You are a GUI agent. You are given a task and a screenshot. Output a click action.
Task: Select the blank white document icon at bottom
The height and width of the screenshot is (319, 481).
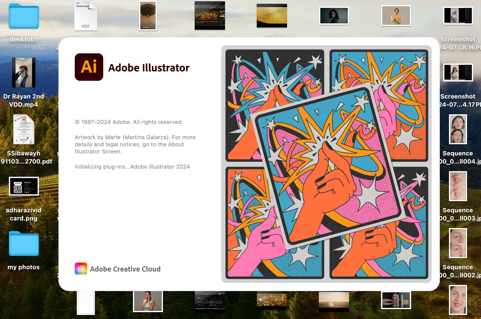point(86,303)
